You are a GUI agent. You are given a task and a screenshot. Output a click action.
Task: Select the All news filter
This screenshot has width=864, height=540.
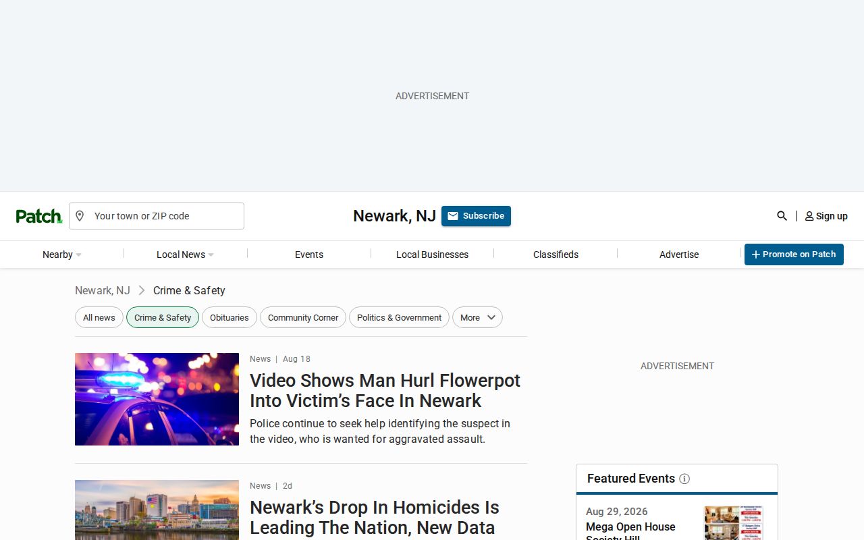99,317
